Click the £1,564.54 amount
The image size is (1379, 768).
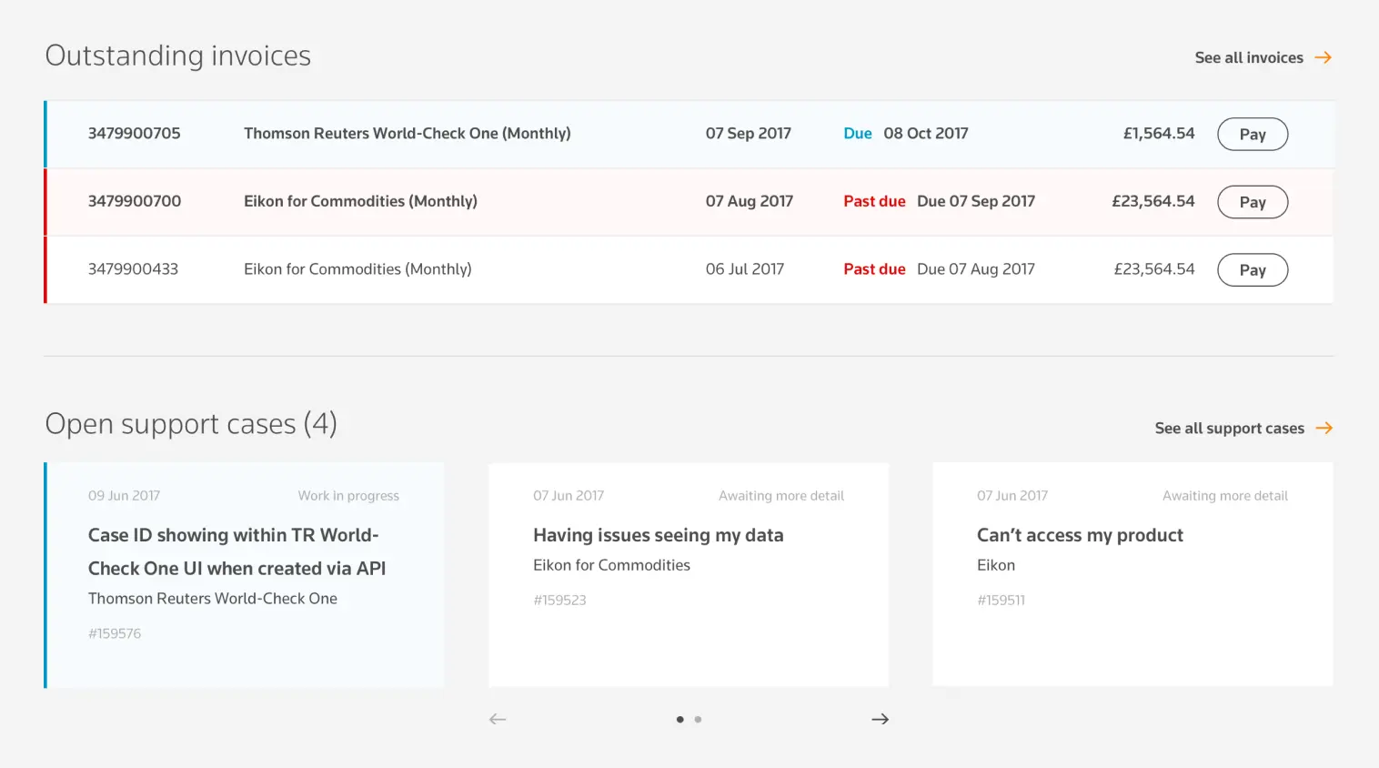pyautogui.click(x=1159, y=133)
